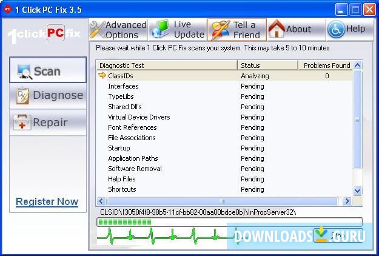Minimize the 1 Click PC Fix window

pyautogui.click(x=341, y=10)
